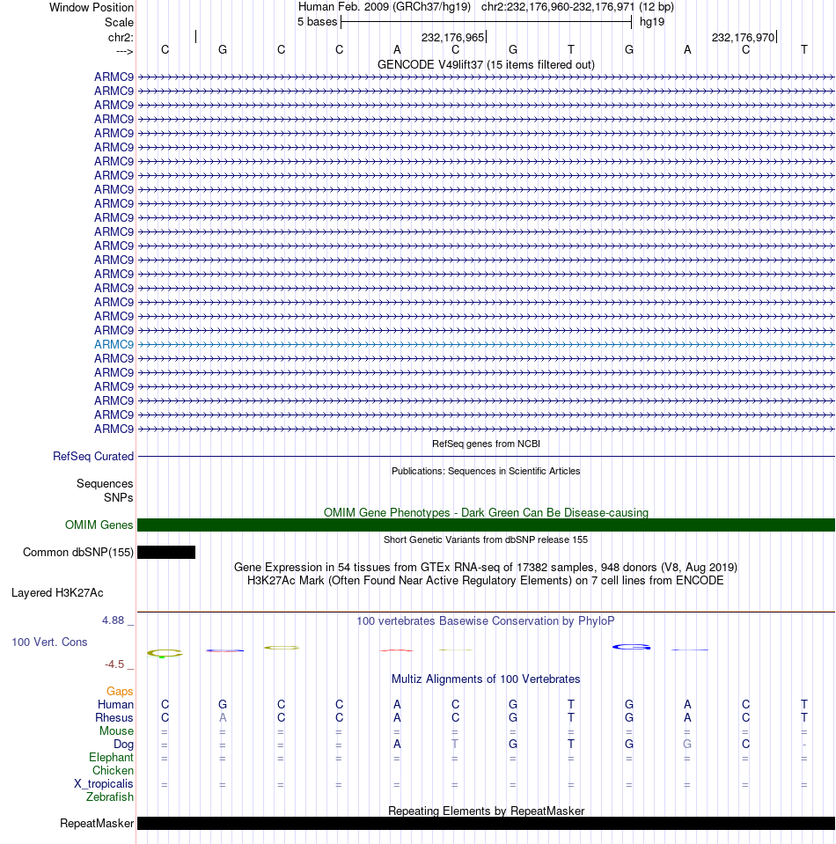Select the Rhesus alignment row label
This screenshot has width=836, height=844.
[x=114, y=717]
